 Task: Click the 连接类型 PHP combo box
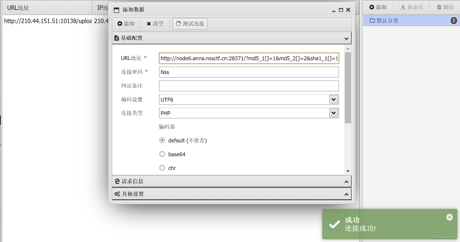coord(249,113)
